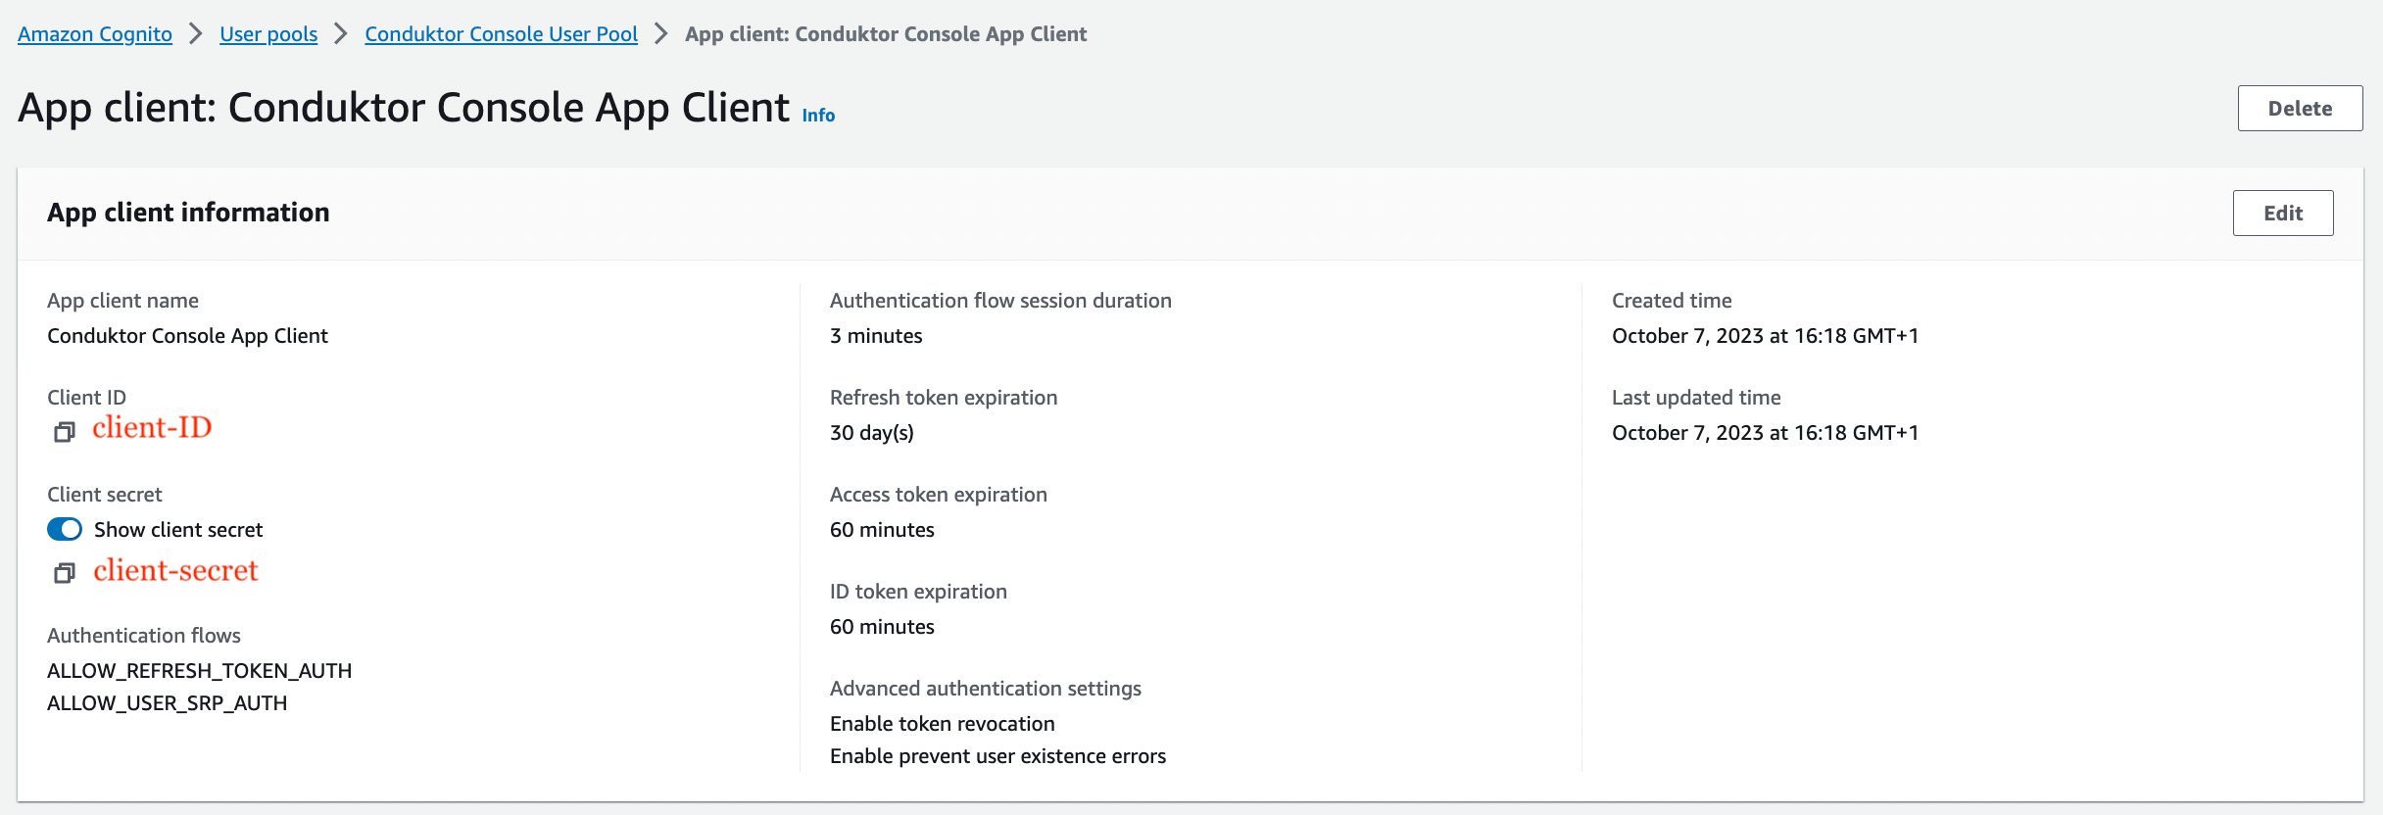Go to the User pools breadcrumb
The image size is (2383, 815).
[x=268, y=34]
